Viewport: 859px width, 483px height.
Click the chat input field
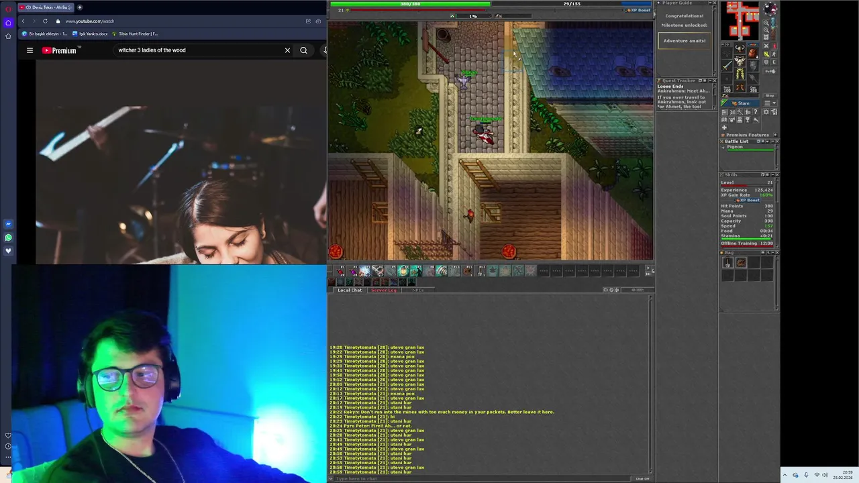(482, 478)
